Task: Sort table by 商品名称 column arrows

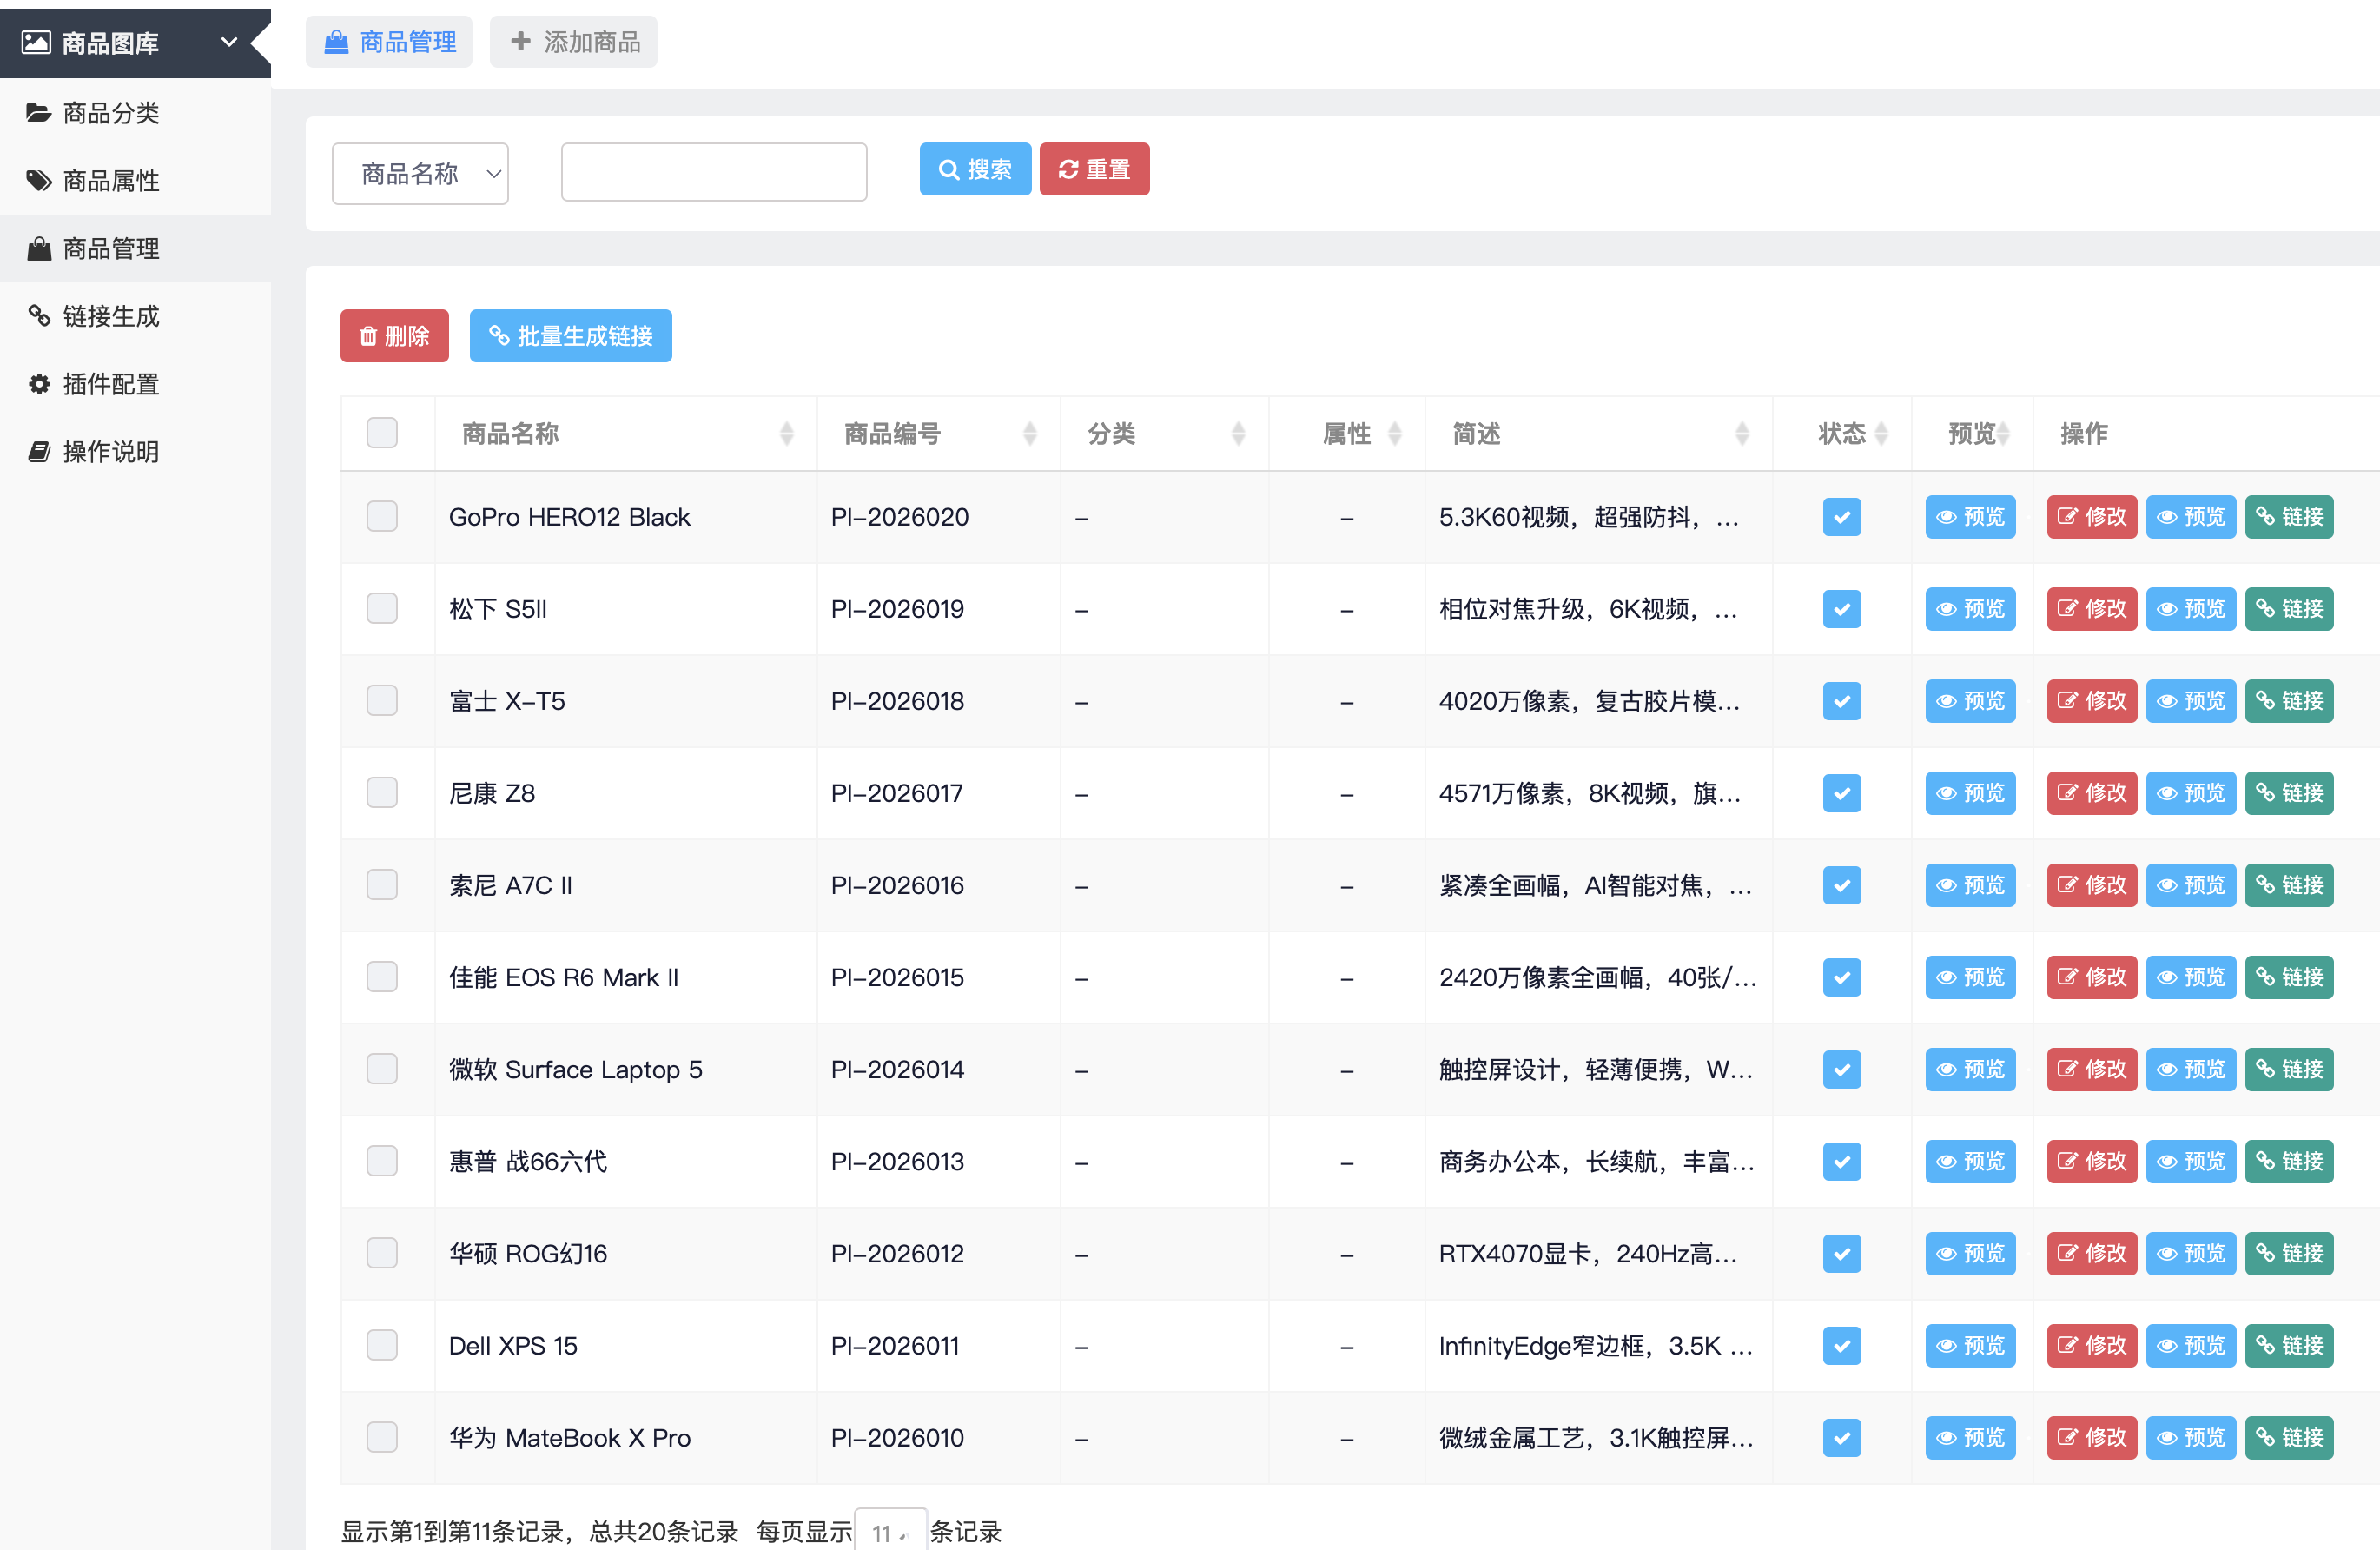Action: pos(786,433)
